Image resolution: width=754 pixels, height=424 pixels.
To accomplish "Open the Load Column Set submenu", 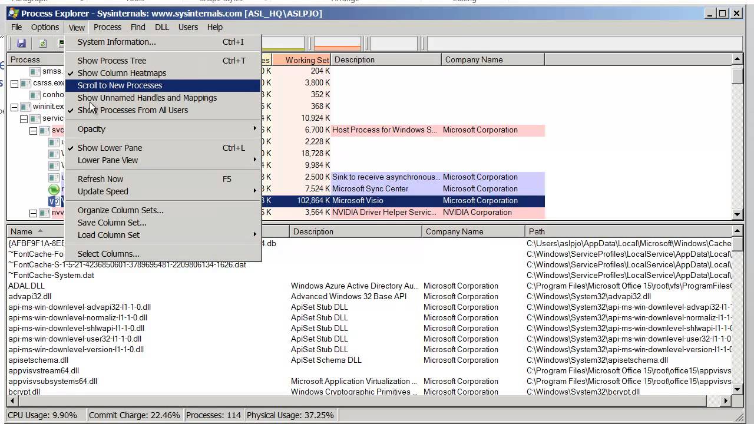I will (163, 235).
